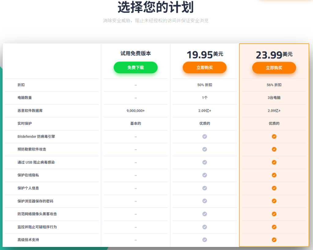Viewport: 313px width, 250px height.
Task: Click the 50% 折扣 cell
Action: coord(204,85)
